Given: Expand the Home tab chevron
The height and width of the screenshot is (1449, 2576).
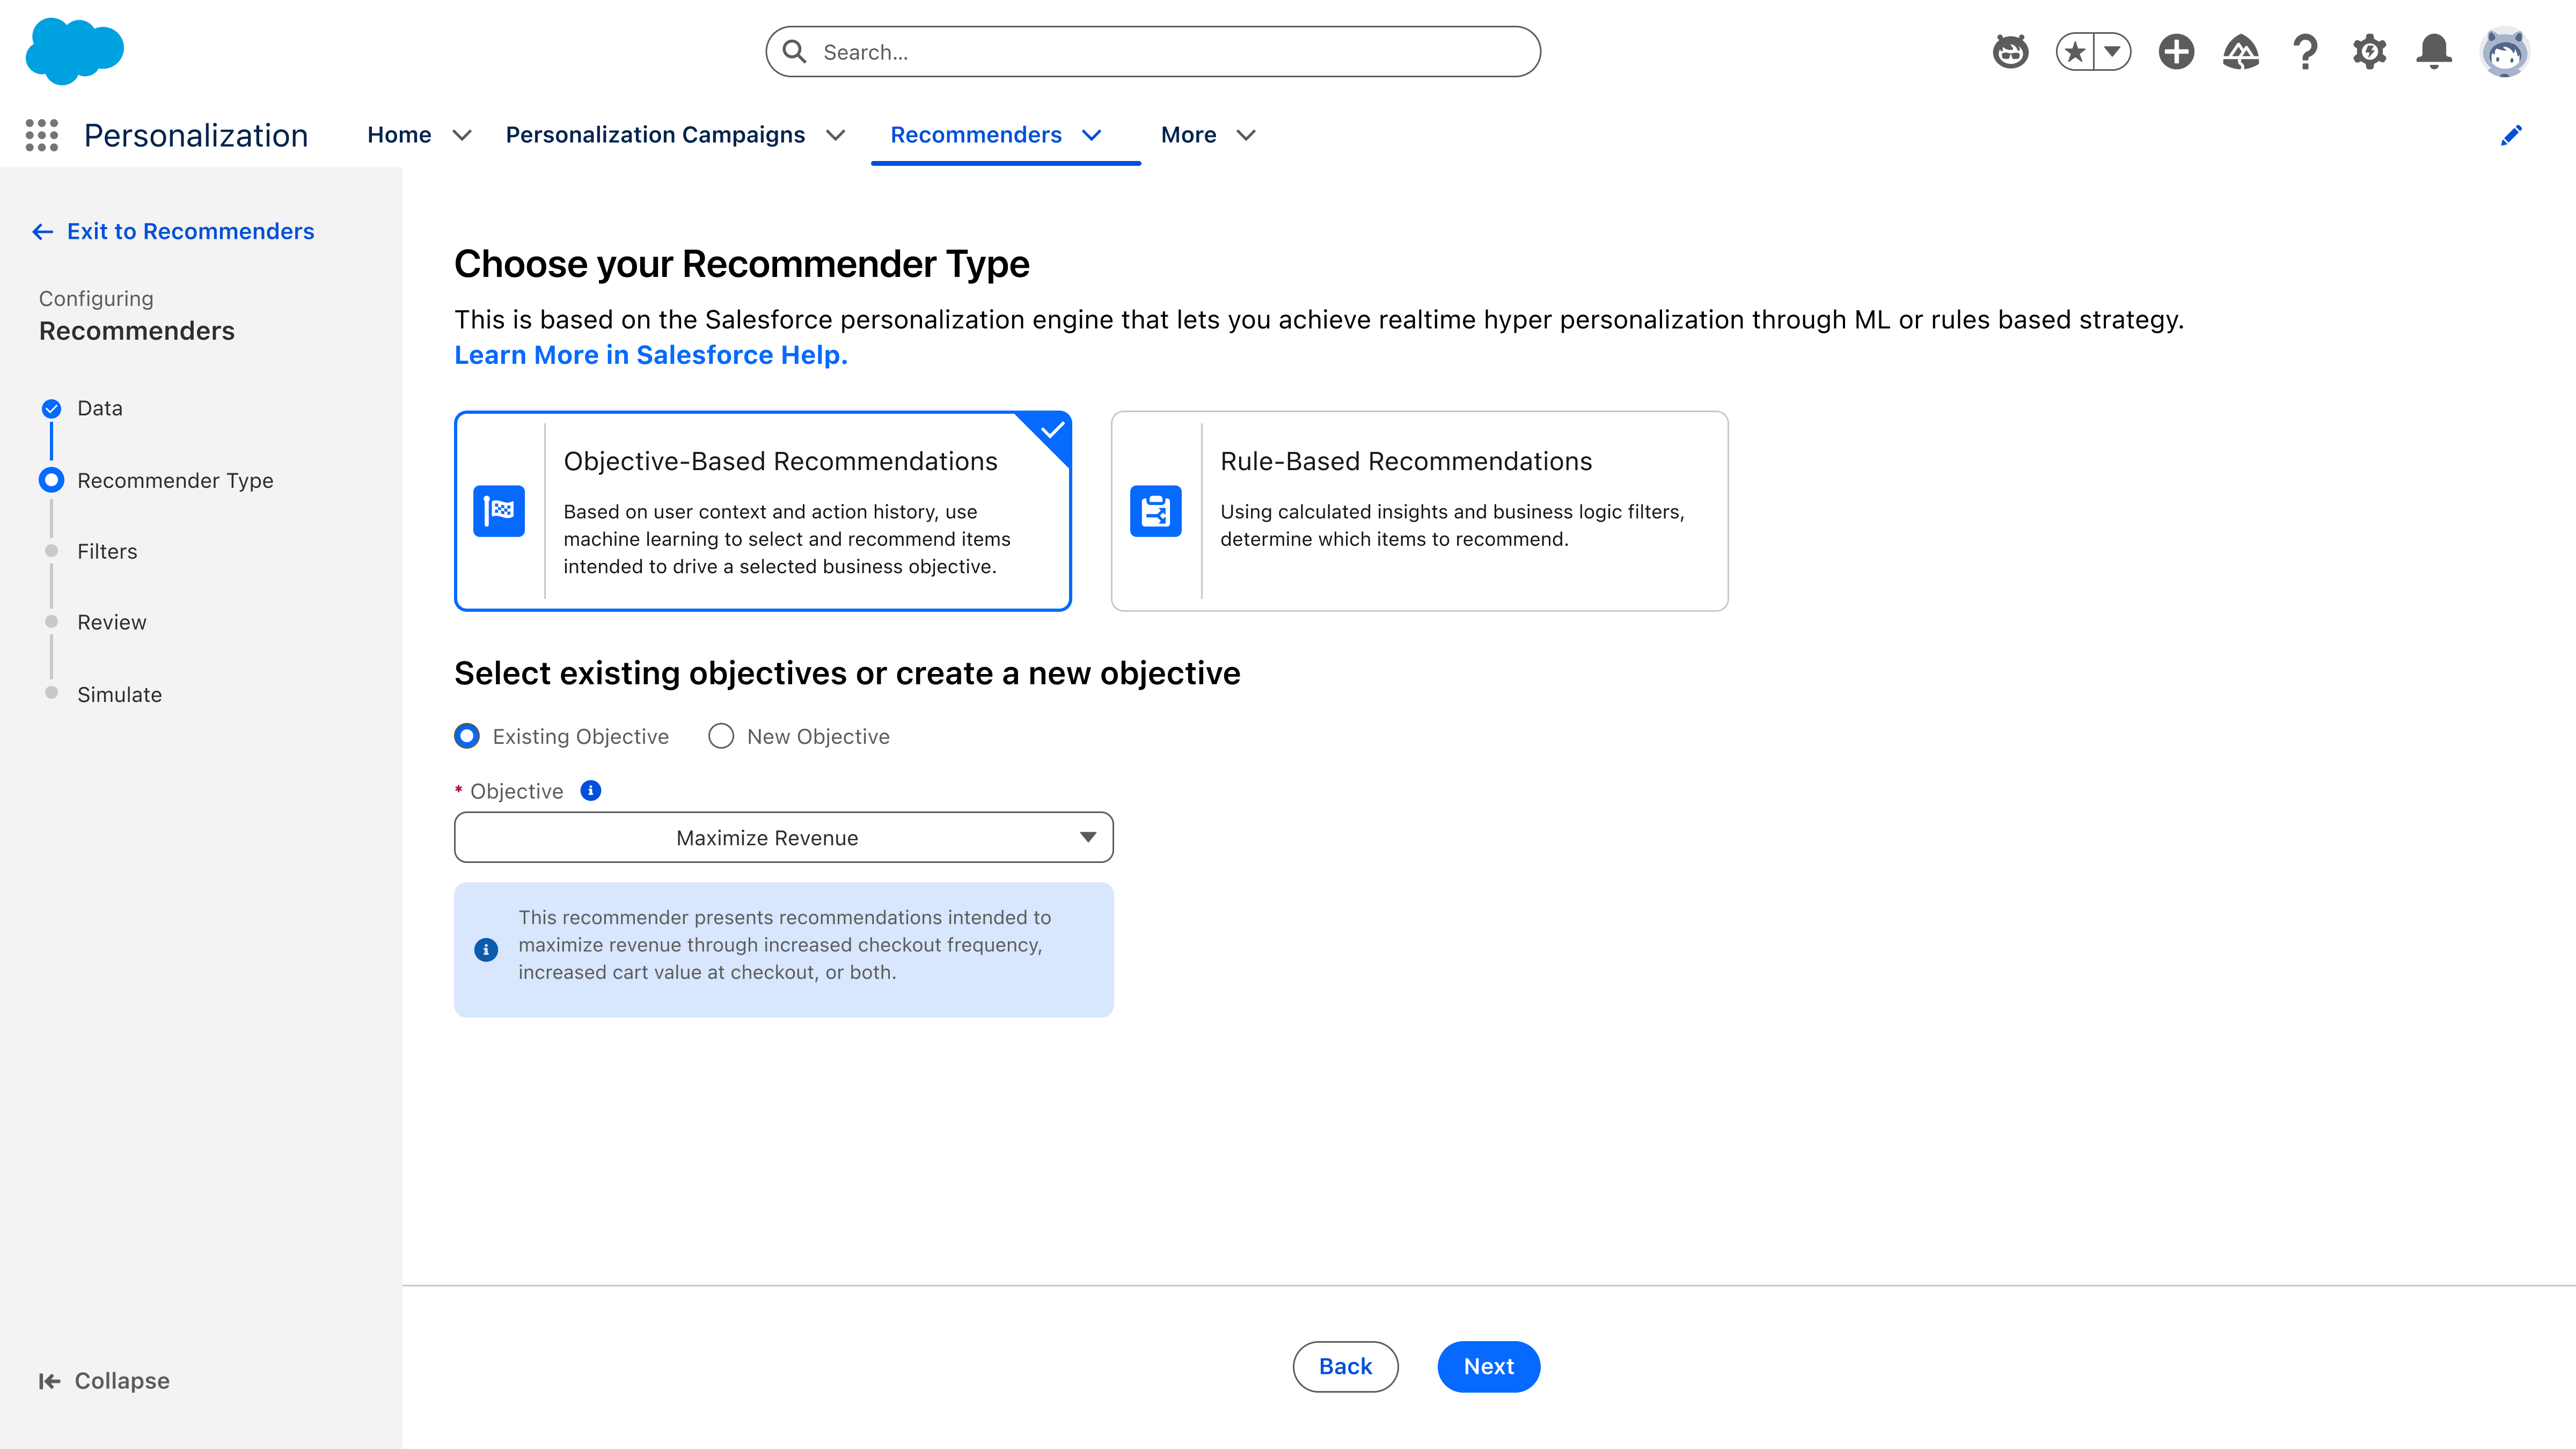Looking at the screenshot, I should [462, 135].
